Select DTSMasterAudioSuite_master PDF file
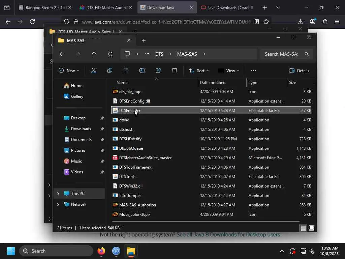 click(211, 158)
